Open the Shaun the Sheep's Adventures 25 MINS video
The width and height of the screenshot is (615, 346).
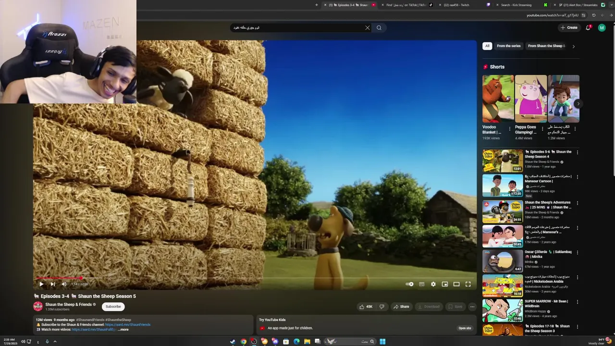click(503, 211)
